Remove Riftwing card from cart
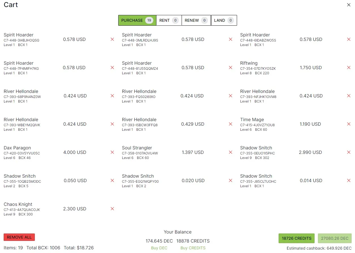The height and width of the screenshot is (253, 355). (x=349, y=67)
